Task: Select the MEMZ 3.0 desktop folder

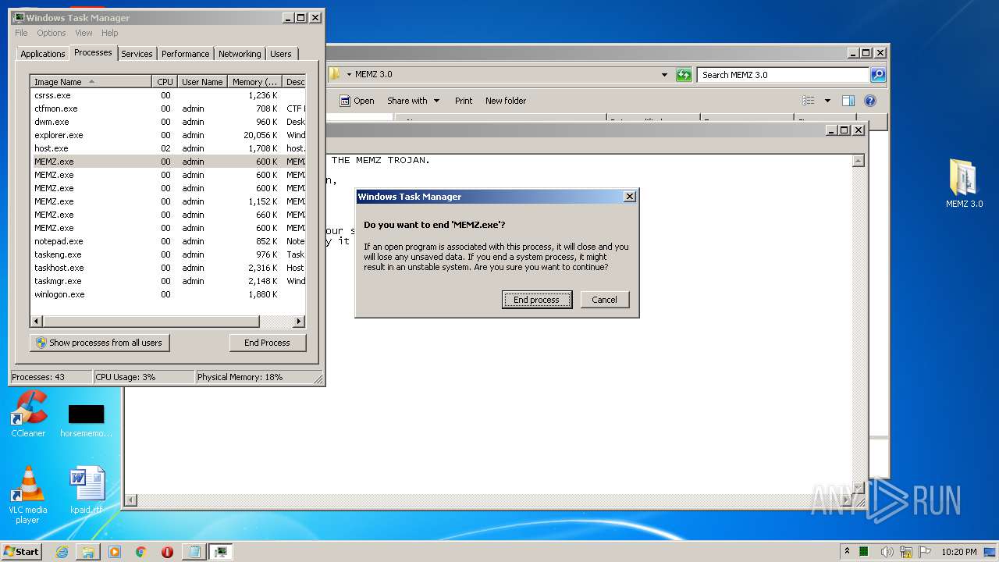Action: tap(964, 183)
